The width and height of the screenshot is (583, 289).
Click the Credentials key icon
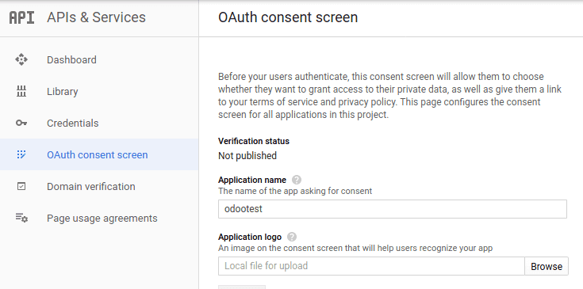[x=21, y=123]
